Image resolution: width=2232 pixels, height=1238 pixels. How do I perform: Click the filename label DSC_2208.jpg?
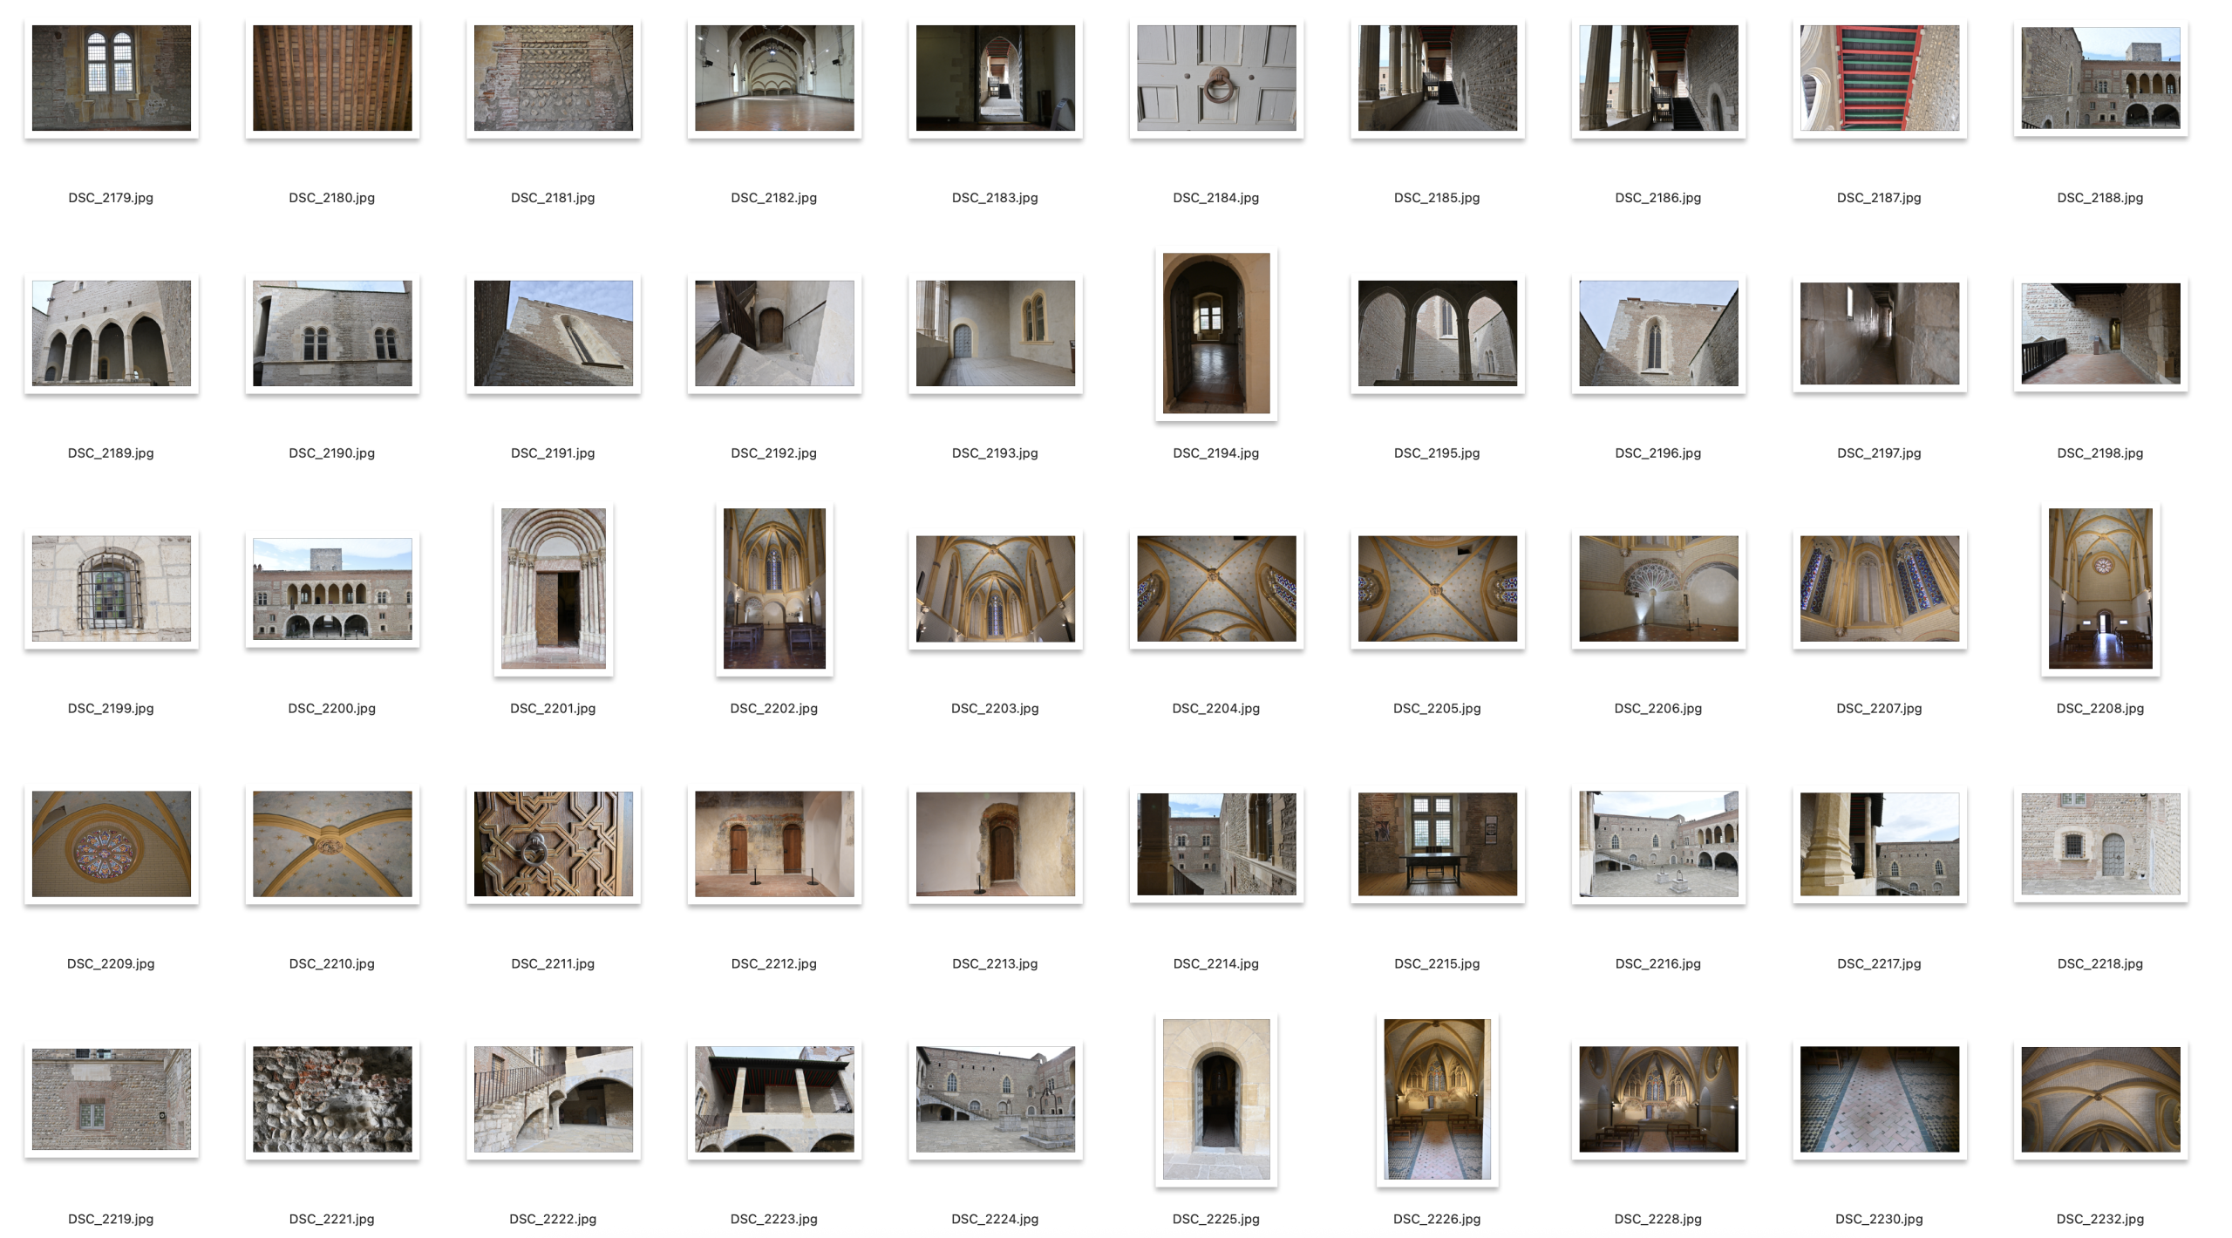coord(2099,709)
